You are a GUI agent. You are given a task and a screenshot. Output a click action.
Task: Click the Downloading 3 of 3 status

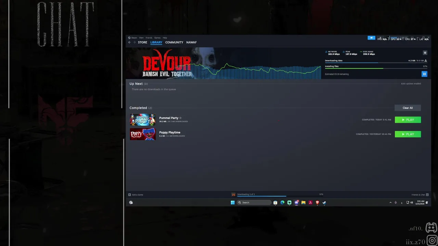coord(246,194)
